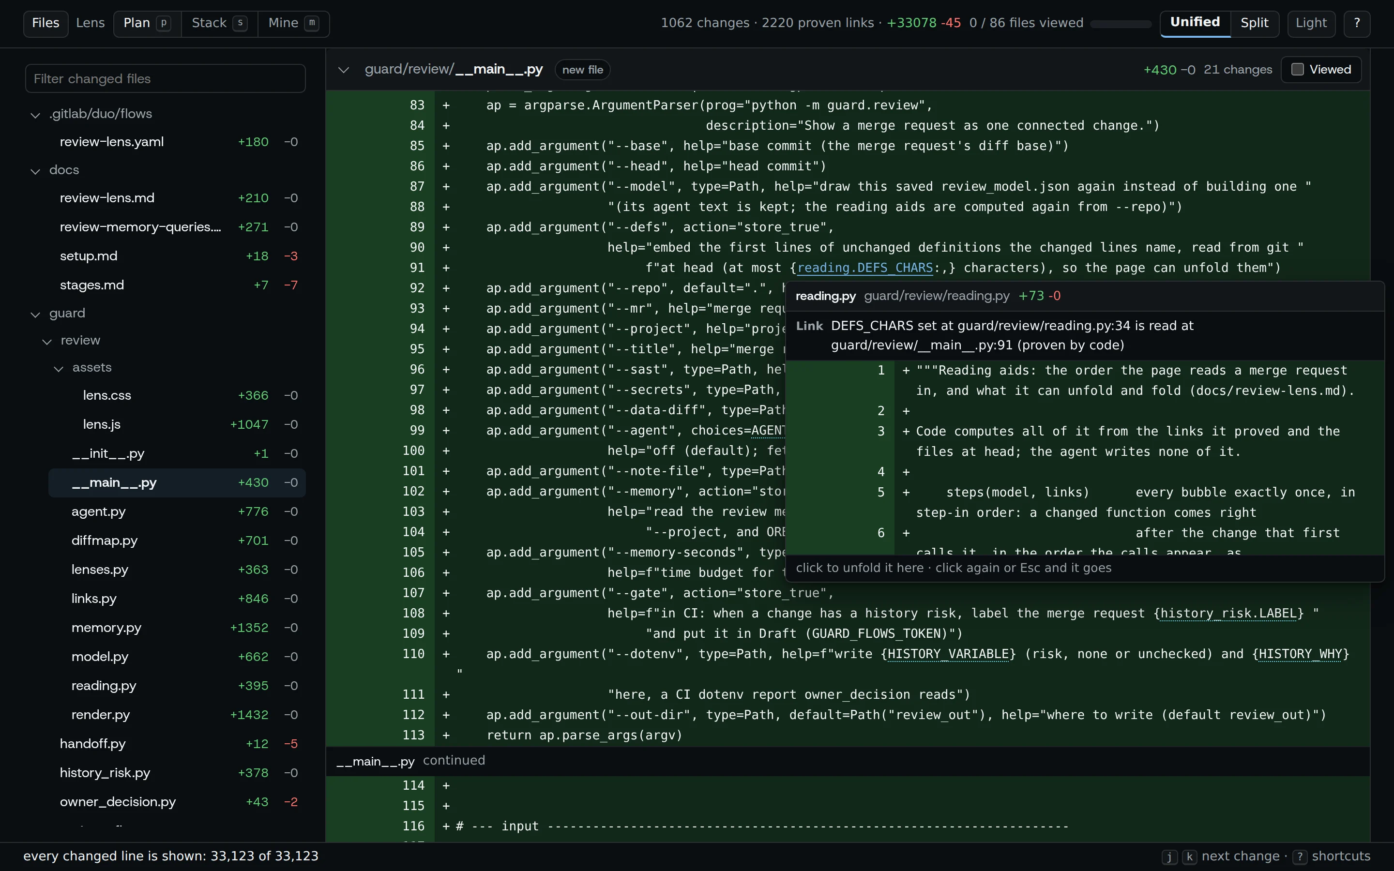Collapse the assets subfolder

[58, 368]
